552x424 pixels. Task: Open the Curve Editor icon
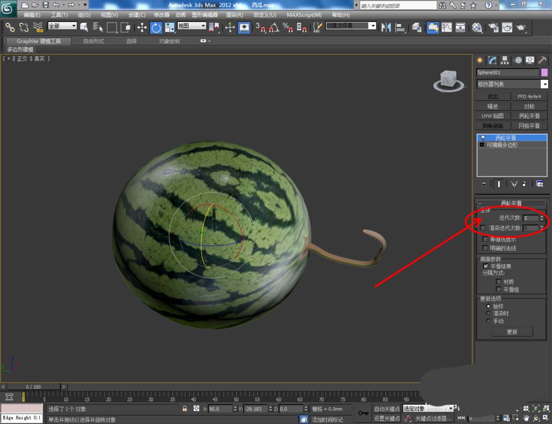(447, 27)
